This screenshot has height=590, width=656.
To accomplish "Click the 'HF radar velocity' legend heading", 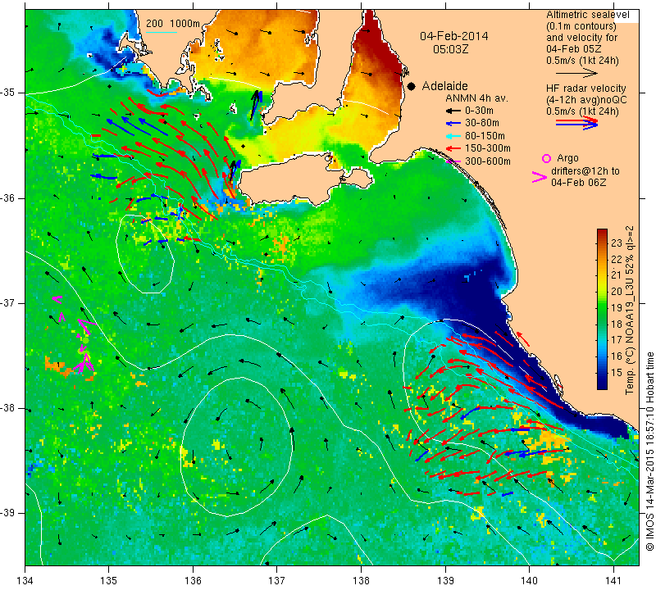I will (x=586, y=88).
